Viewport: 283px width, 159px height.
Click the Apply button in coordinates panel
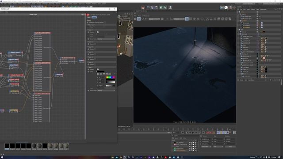pyautogui.click(x=230, y=147)
